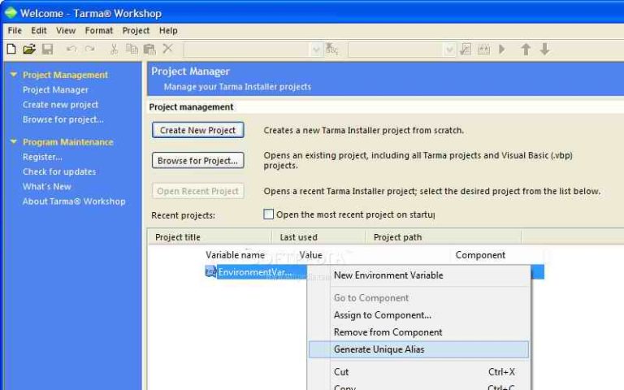Viewport: 624px width, 390px height.
Task: Open the first toolbar combo box dropdown
Action: click(x=316, y=50)
